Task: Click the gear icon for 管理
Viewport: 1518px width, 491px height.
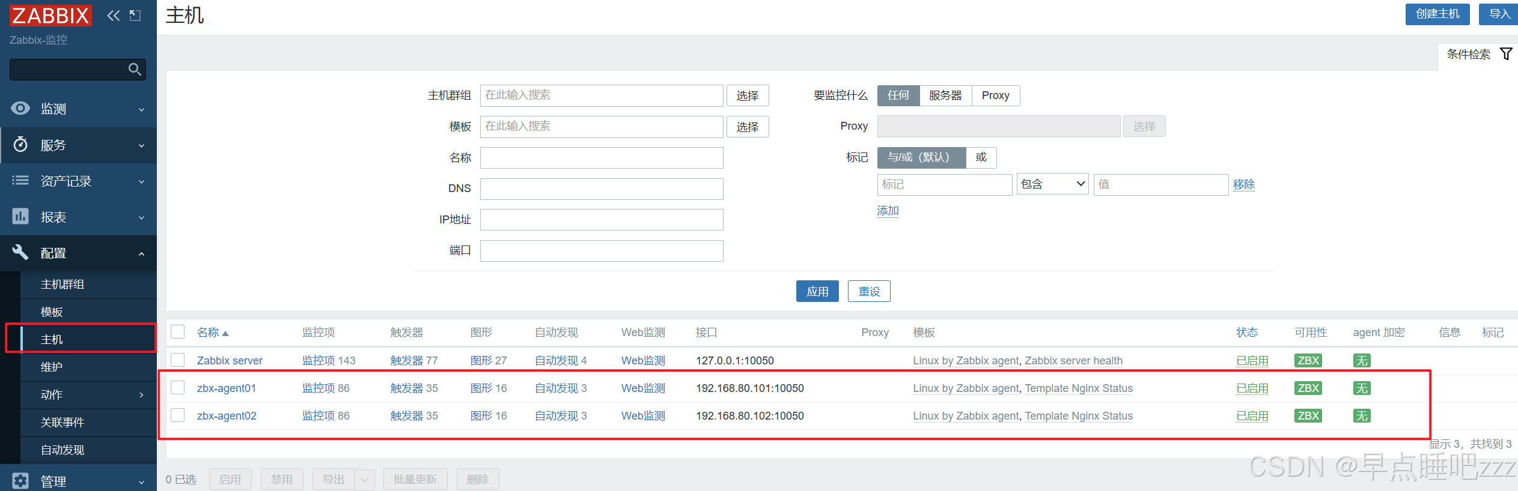Action: pyautogui.click(x=20, y=481)
